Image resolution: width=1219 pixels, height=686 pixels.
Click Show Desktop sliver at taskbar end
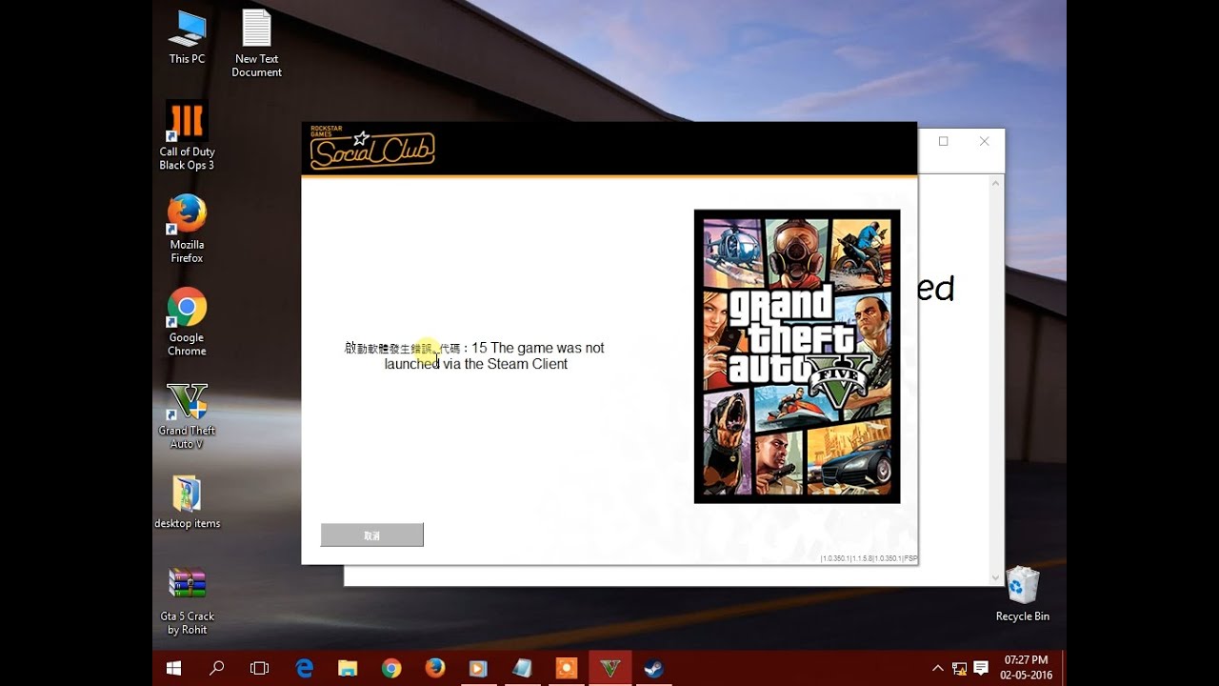coord(1064,668)
